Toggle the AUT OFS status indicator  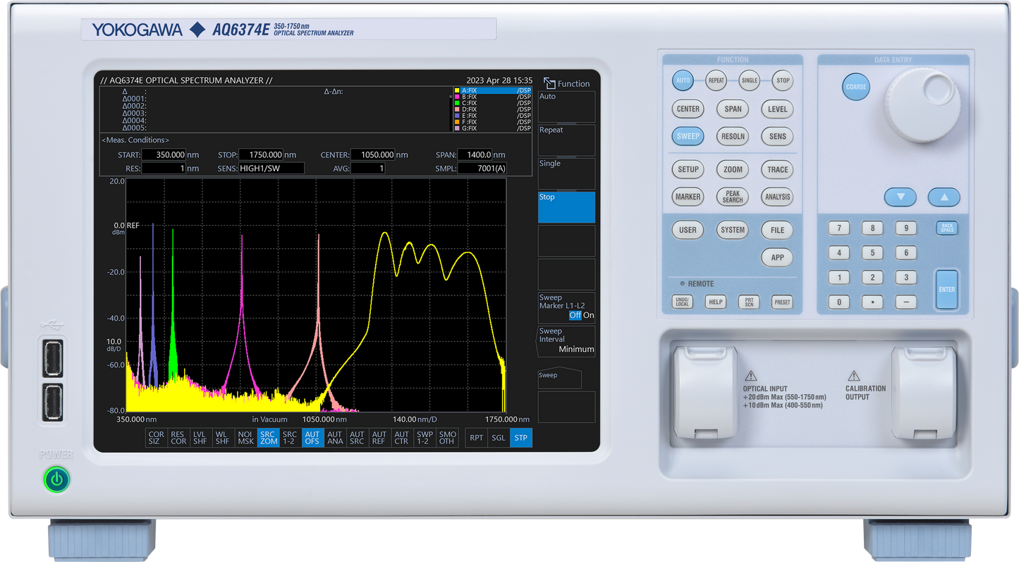(312, 438)
